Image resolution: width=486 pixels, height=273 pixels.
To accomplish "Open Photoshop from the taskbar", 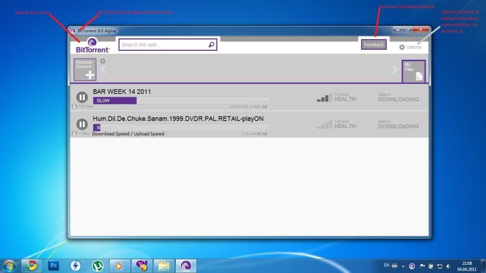I will pos(53,266).
